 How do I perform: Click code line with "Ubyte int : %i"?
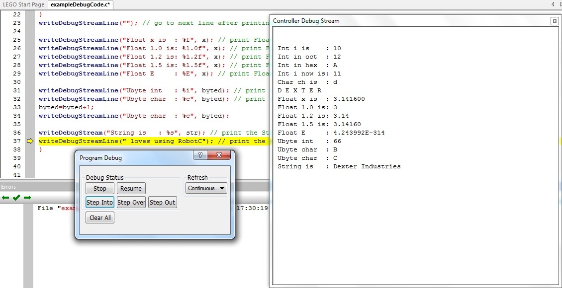[154, 90]
